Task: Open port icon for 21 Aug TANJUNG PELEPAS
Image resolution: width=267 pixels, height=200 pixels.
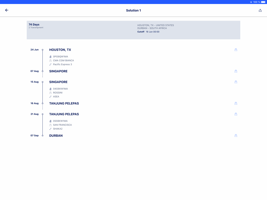Action: click(x=236, y=114)
